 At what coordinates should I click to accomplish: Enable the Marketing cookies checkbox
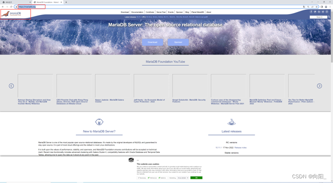coord(168,178)
